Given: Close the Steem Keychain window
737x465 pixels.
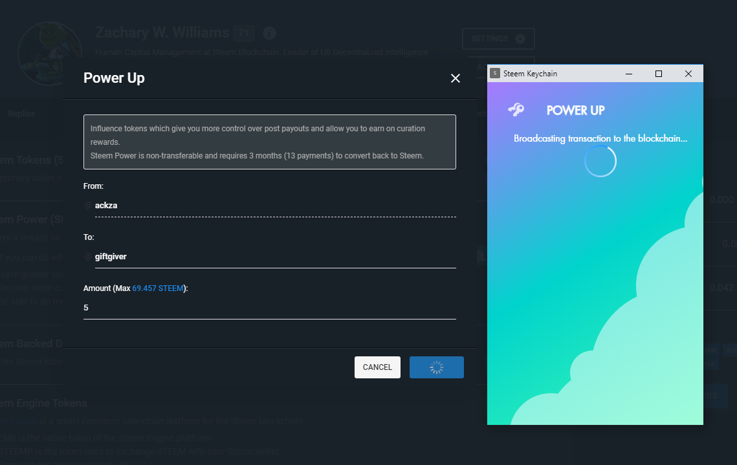Looking at the screenshot, I should coord(688,74).
